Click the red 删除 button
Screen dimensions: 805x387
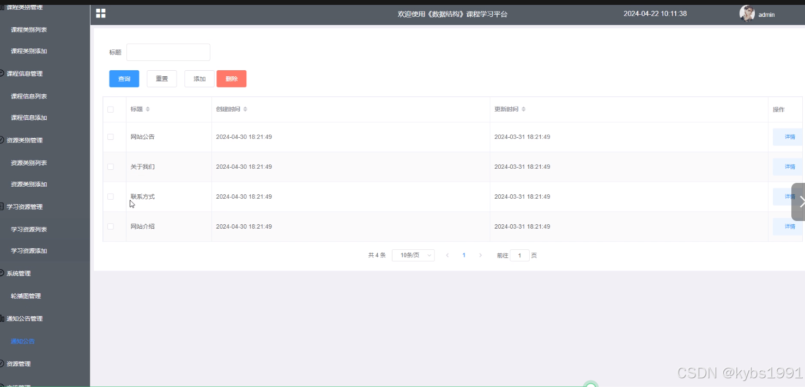click(x=232, y=79)
